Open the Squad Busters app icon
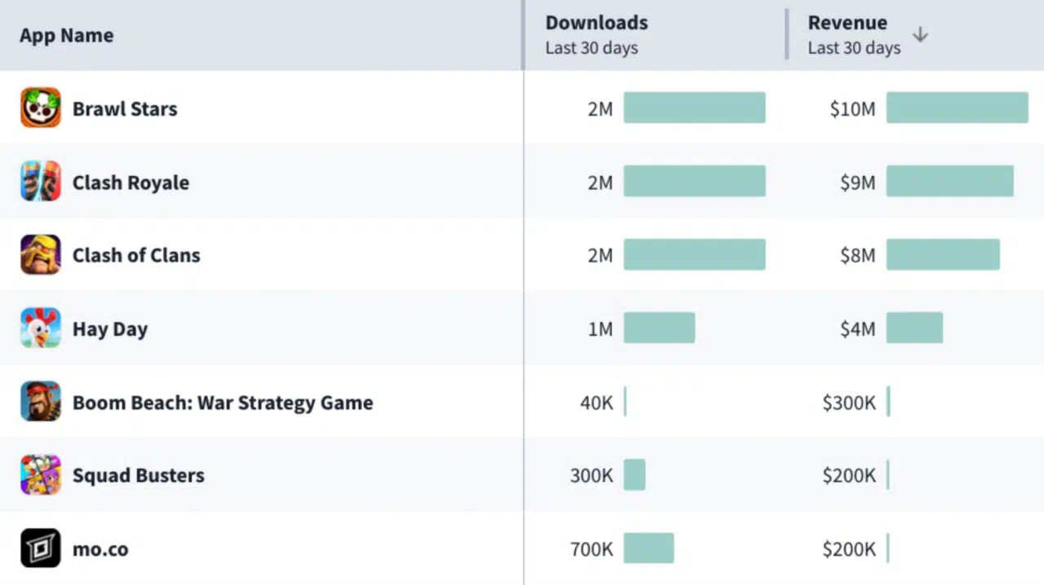This screenshot has width=1044, height=585. [41, 475]
